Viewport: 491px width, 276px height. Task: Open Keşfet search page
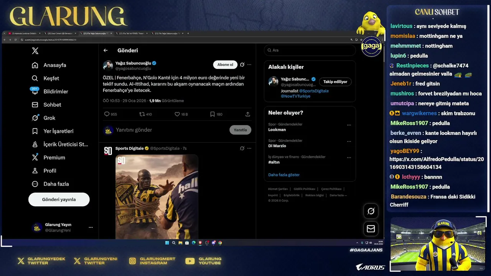(46, 78)
